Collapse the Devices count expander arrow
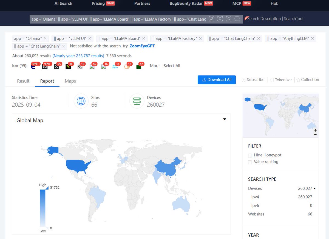This screenshot has height=239, width=329. [314, 188]
